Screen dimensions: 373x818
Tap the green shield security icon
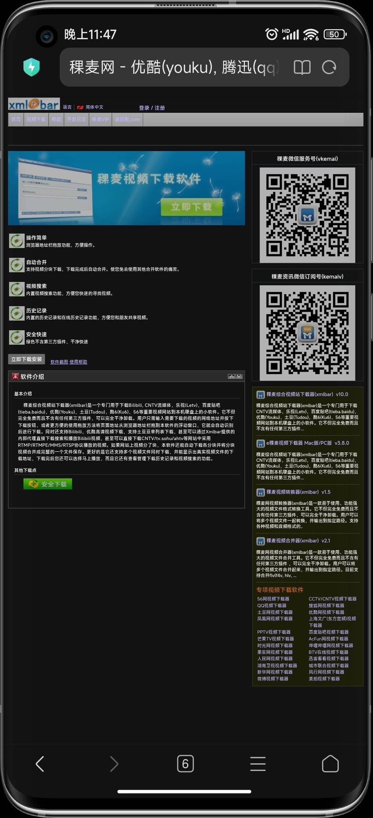pos(32,67)
